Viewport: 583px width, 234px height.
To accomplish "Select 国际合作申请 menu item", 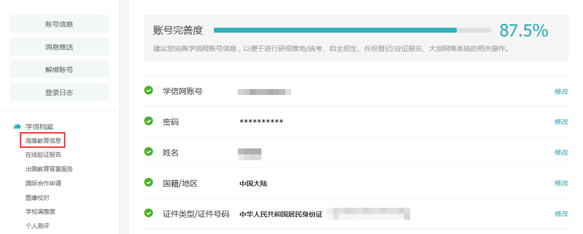I will 44,183.
